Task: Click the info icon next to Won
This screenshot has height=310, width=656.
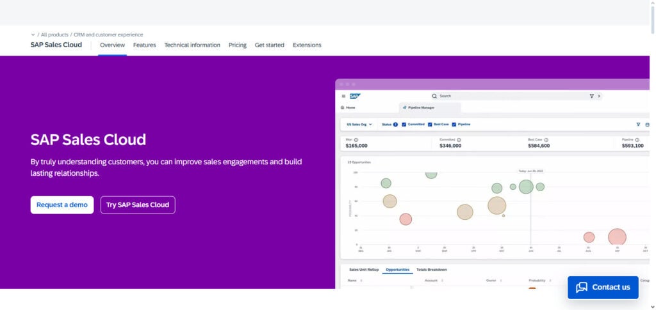Action: pos(356,140)
